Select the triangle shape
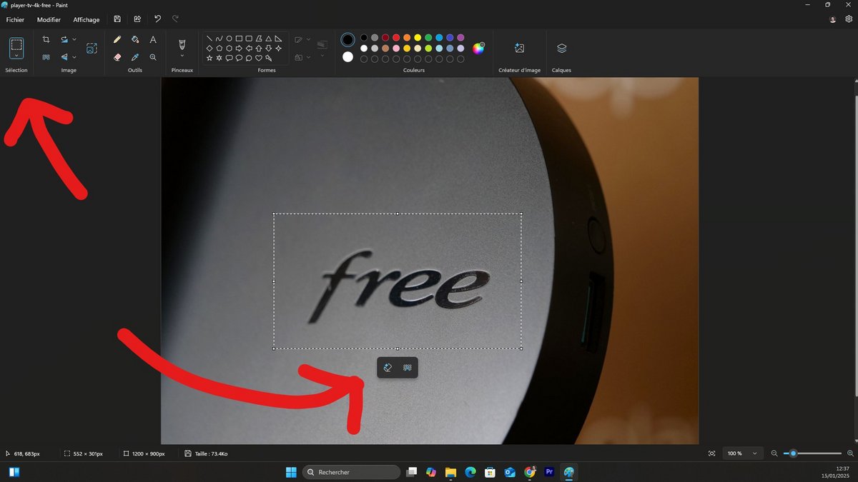858x482 pixels. point(268,39)
